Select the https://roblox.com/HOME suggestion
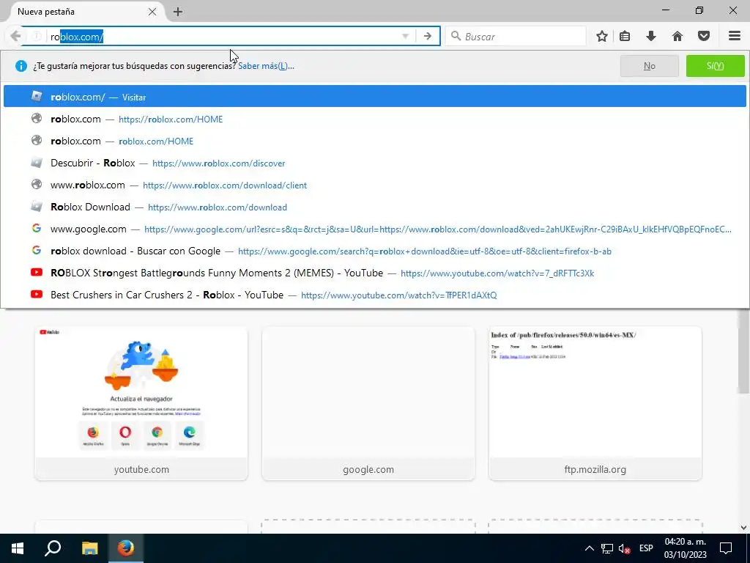Image resolution: width=750 pixels, height=563 pixels. [x=375, y=119]
